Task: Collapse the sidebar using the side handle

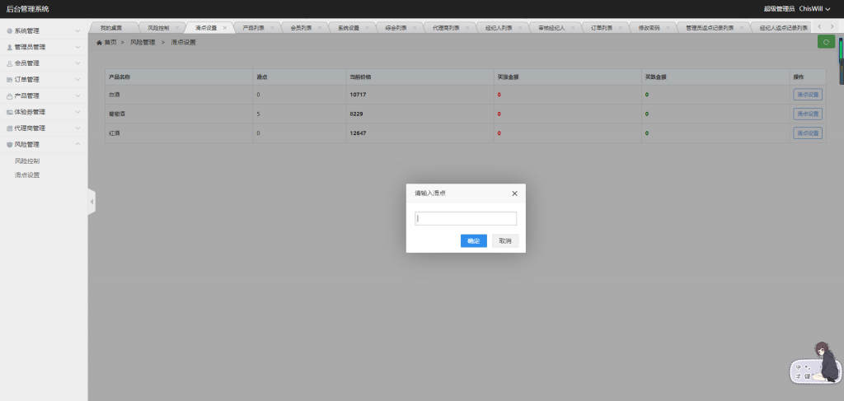Action: (x=91, y=201)
